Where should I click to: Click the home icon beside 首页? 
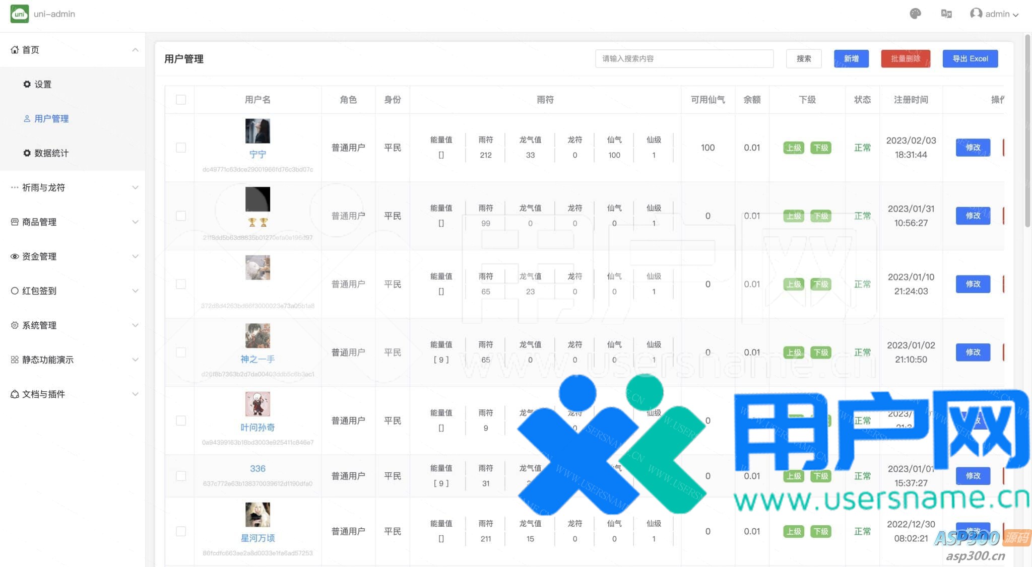(x=15, y=50)
